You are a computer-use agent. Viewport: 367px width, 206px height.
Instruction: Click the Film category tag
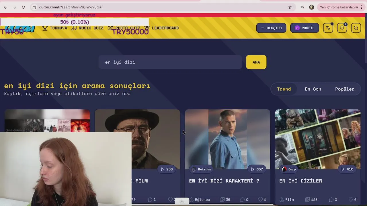point(287,200)
